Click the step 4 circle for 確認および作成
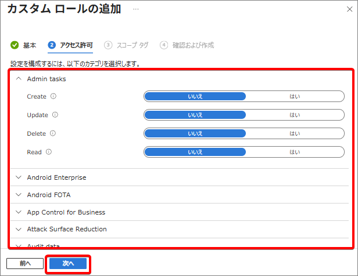 164,45
